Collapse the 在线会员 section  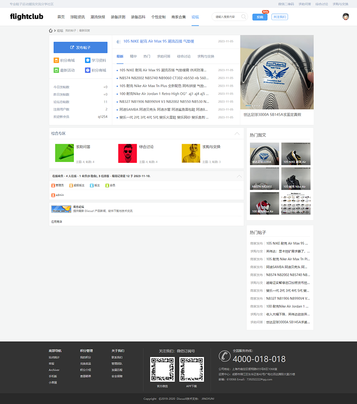239,176
